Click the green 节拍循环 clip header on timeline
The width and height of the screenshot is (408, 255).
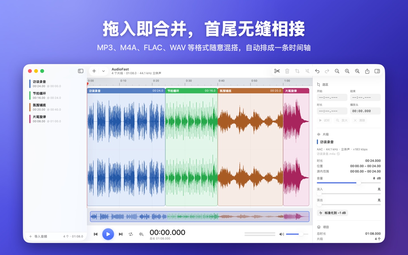pyautogui.click(x=192, y=91)
